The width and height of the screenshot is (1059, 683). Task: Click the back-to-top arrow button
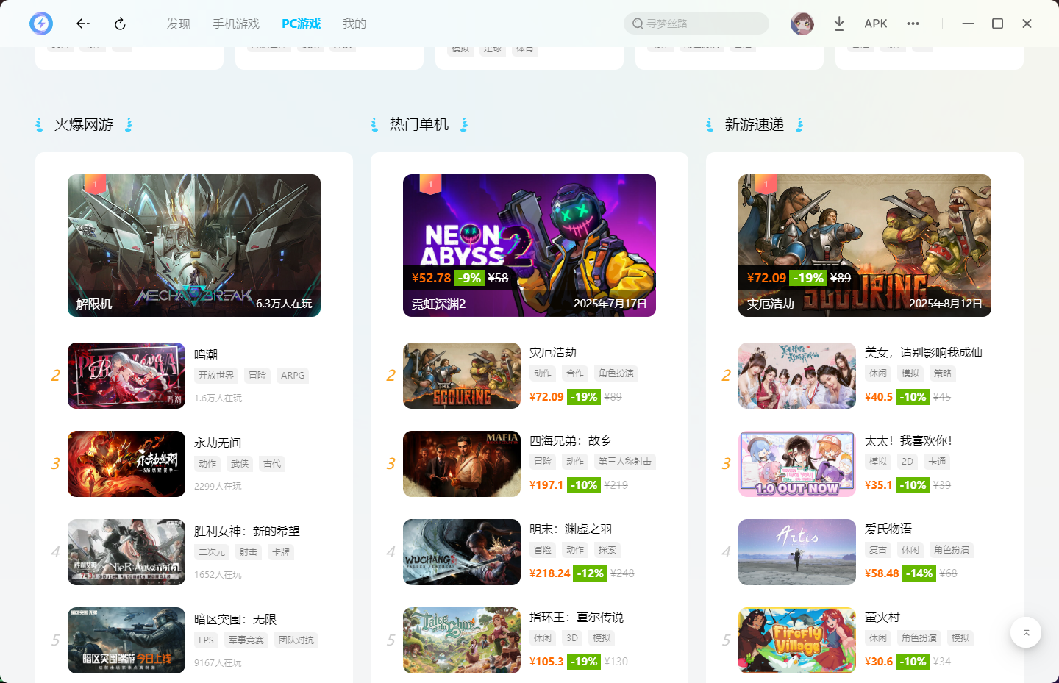1026,632
